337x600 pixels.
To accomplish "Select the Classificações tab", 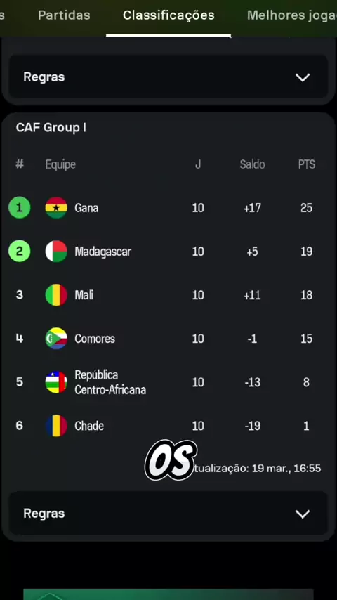I will pyautogui.click(x=168, y=15).
